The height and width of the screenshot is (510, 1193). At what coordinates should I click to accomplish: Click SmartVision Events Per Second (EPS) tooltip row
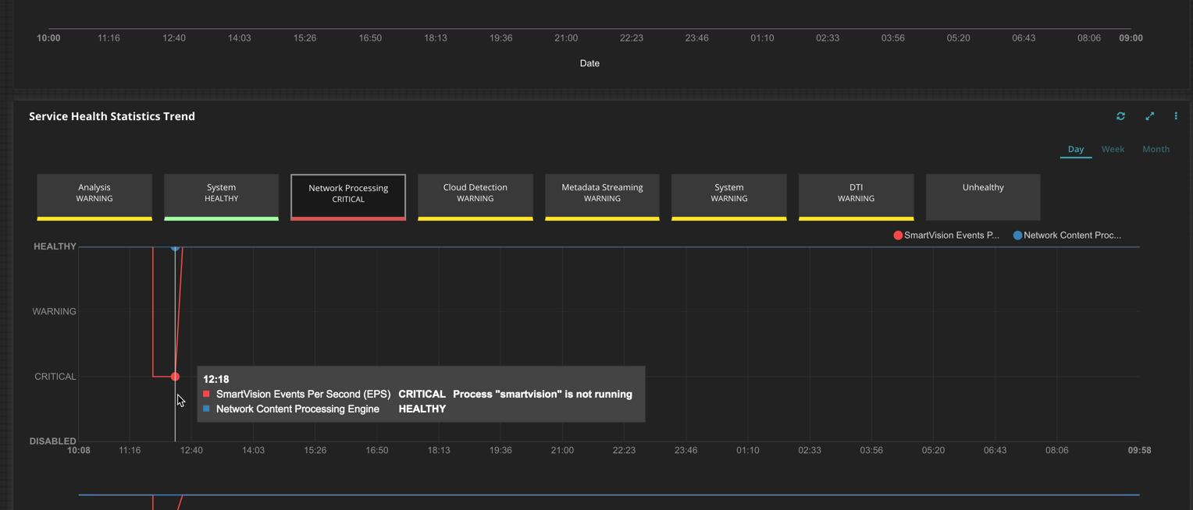coord(418,394)
